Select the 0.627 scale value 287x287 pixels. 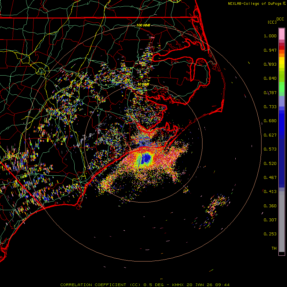click(x=270, y=135)
